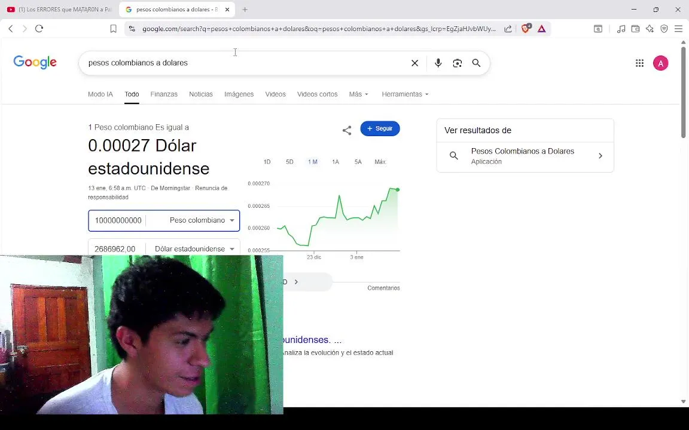Click the Brave Rewards triangle icon
The image size is (689, 430).
pyautogui.click(x=541, y=29)
